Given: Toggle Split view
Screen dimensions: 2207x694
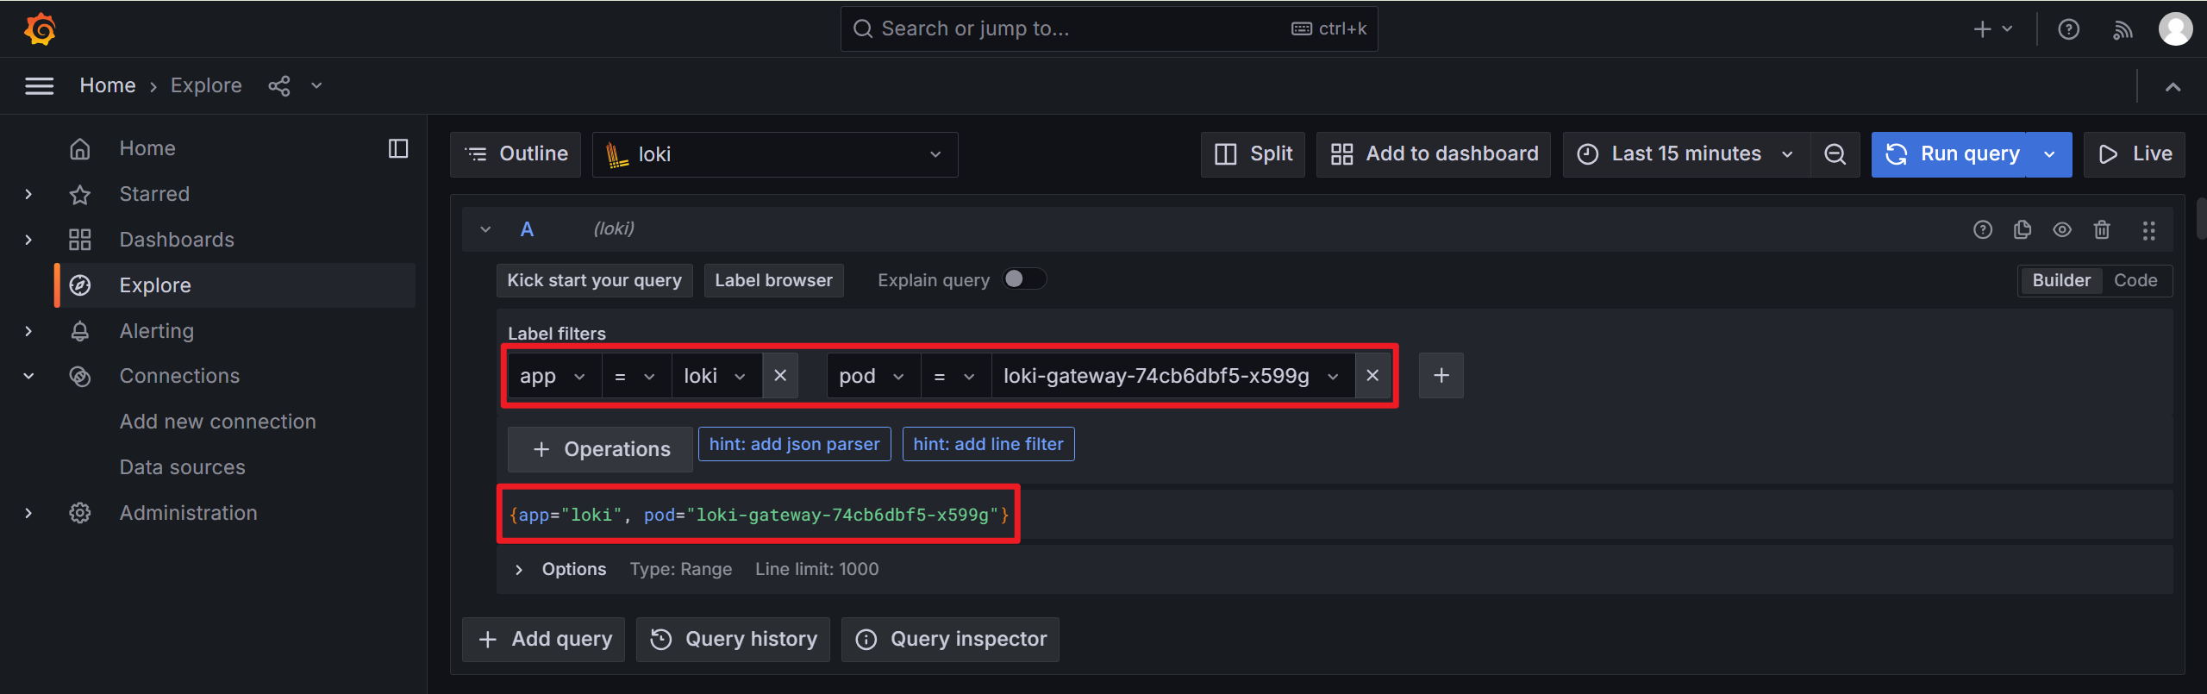Looking at the screenshot, I should [x=1253, y=154].
